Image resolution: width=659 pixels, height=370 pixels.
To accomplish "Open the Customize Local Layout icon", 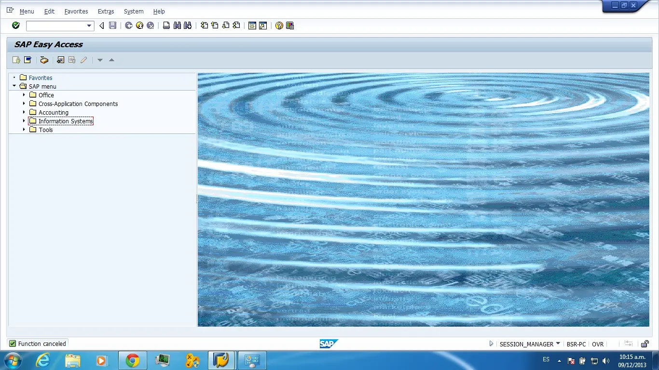I will [290, 26].
